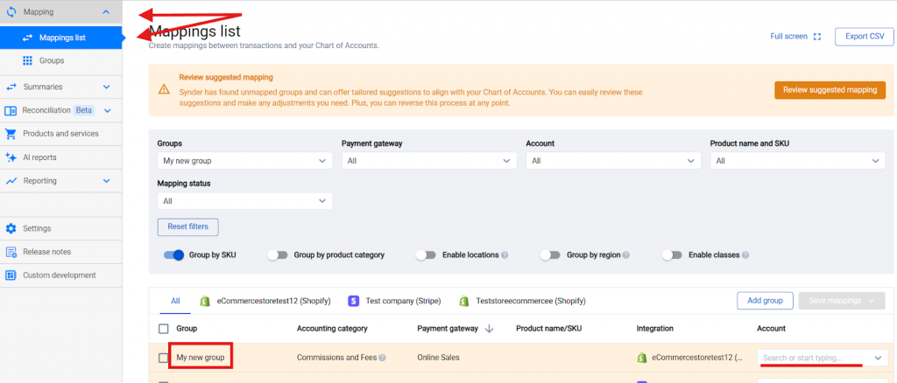Screen dimensions: 897x383
Task: Click the Settings gear icon in sidebar
Action: [x=11, y=228]
